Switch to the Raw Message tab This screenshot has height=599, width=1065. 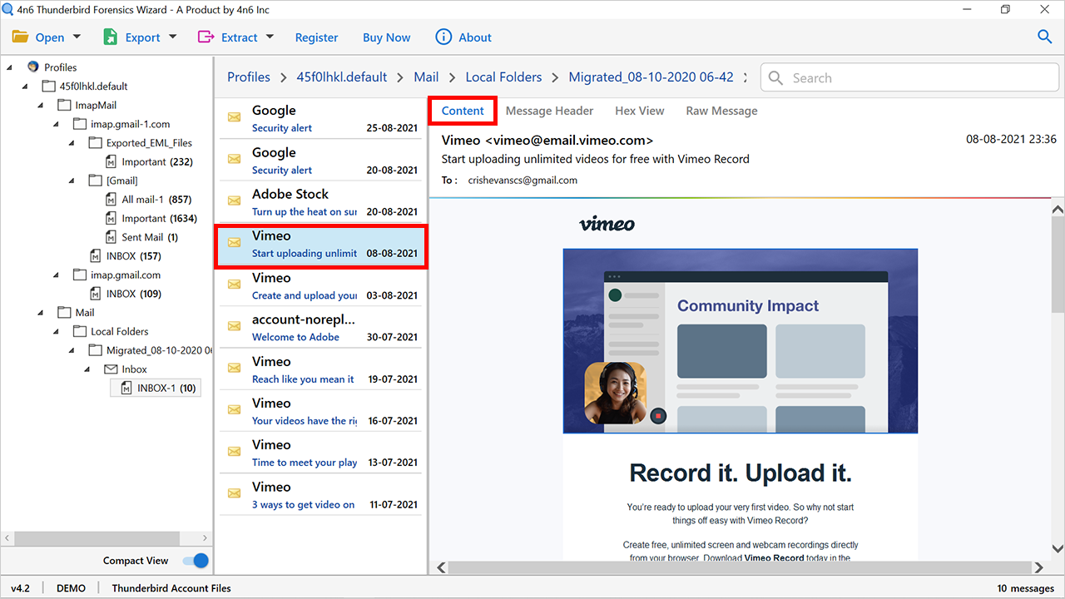click(721, 111)
